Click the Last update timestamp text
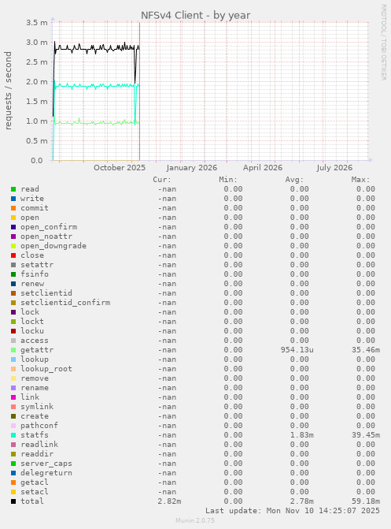 [x=293, y=511]
